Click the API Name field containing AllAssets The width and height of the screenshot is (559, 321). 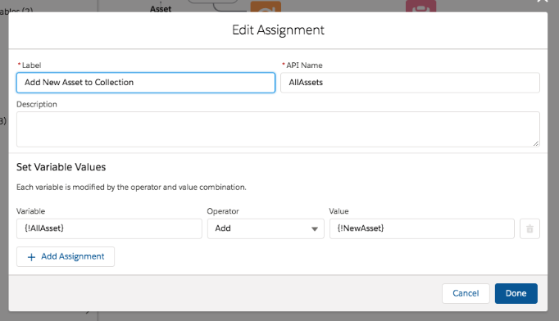coord(410,83)
